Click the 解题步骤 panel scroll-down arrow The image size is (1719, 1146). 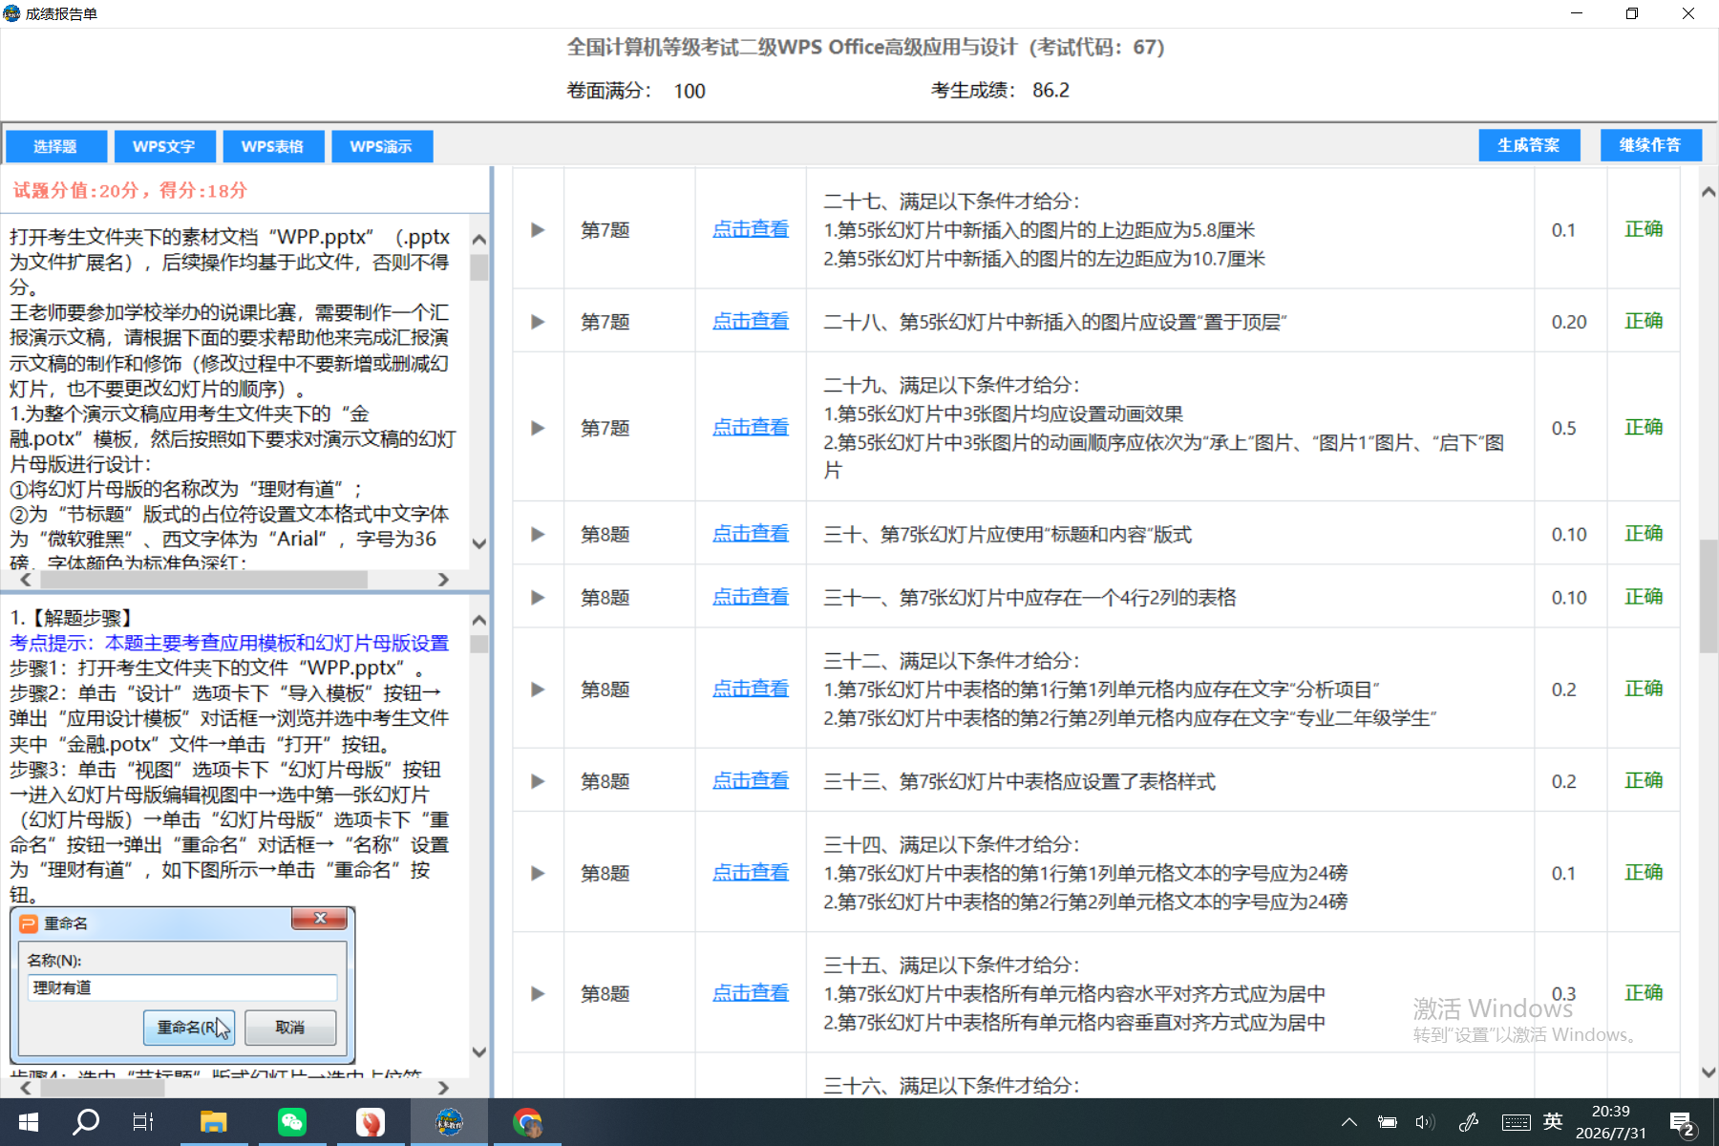pos(479,1052)
